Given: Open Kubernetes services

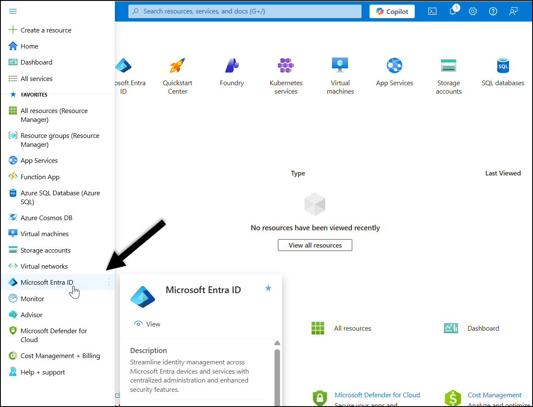Looking at the screenshot, I should click(x=286, y=65).
